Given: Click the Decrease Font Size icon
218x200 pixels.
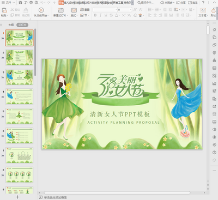Looking at the screenshot, I should tap(141, 10).
